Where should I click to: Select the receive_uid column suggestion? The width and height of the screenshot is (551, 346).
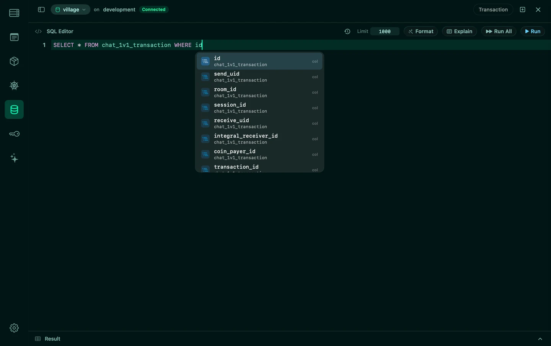tap(259, 123)
